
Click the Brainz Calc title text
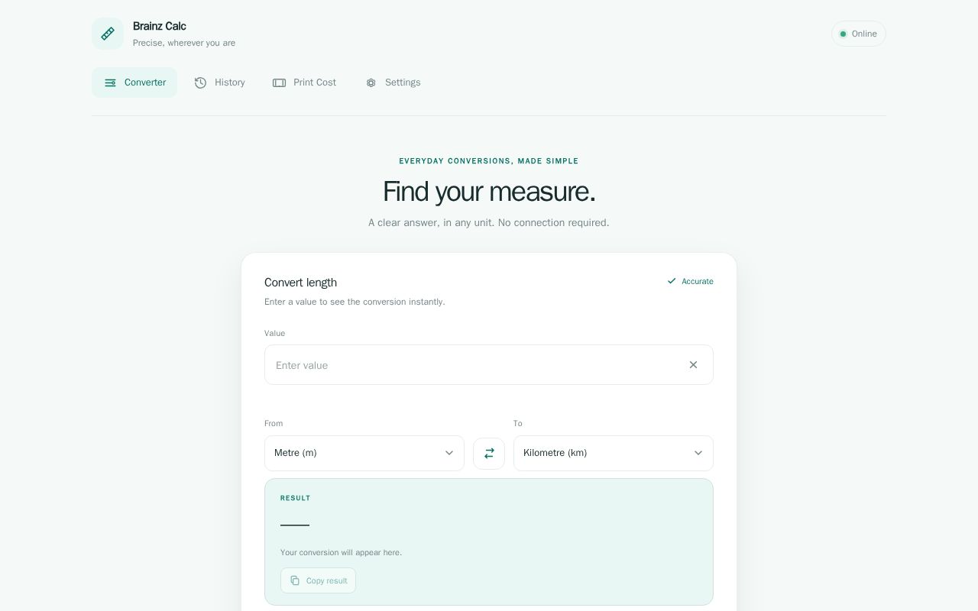pos(160,26)
